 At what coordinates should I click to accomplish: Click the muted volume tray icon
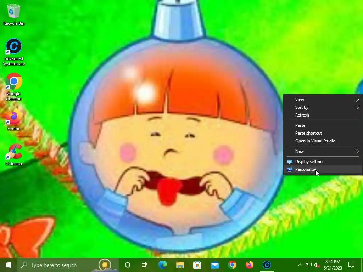[x=317, y=265]
